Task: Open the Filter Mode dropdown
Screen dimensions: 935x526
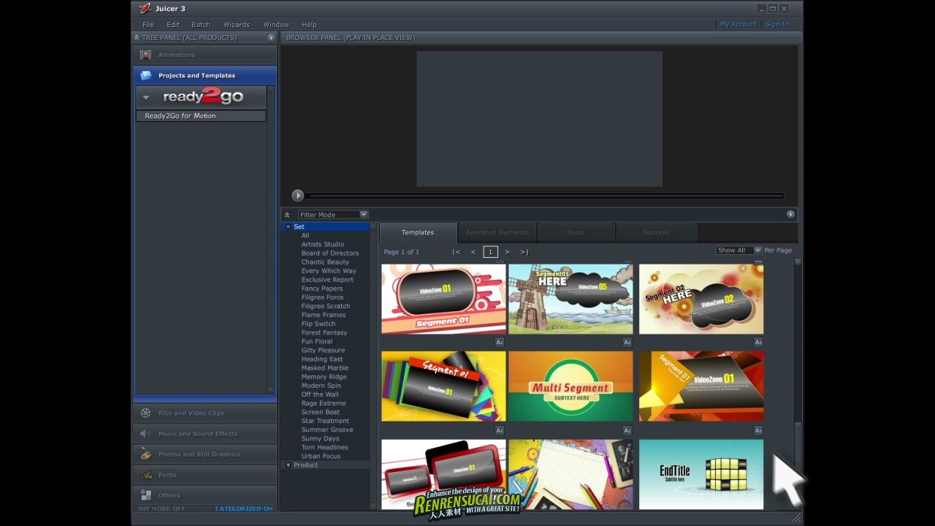Action: coord(332,214)
